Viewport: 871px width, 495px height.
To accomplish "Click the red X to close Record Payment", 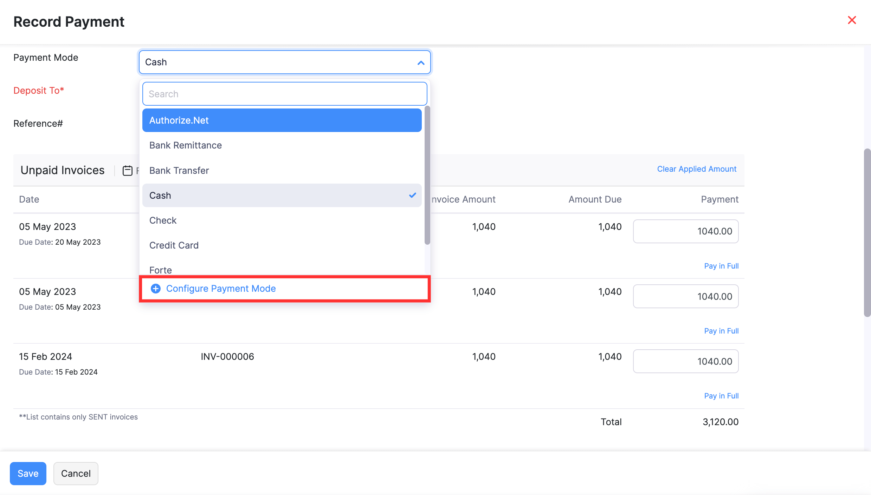I will [852, 20].
